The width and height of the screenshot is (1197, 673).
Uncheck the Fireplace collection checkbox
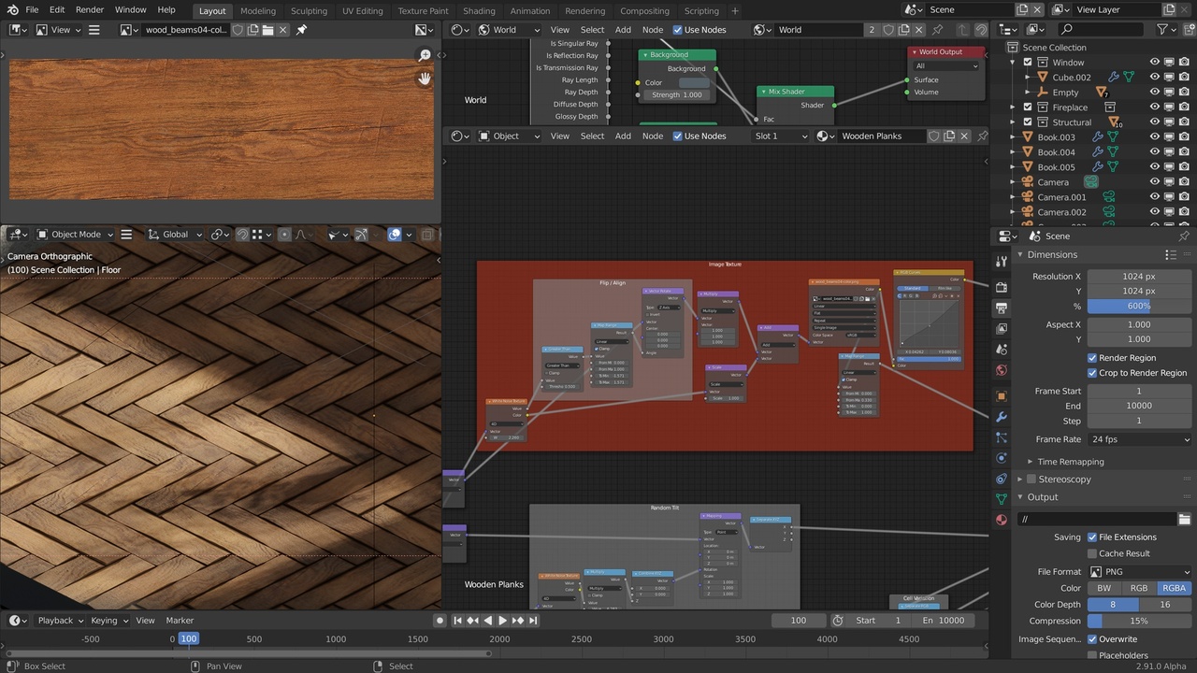(x=1027, y=107)
